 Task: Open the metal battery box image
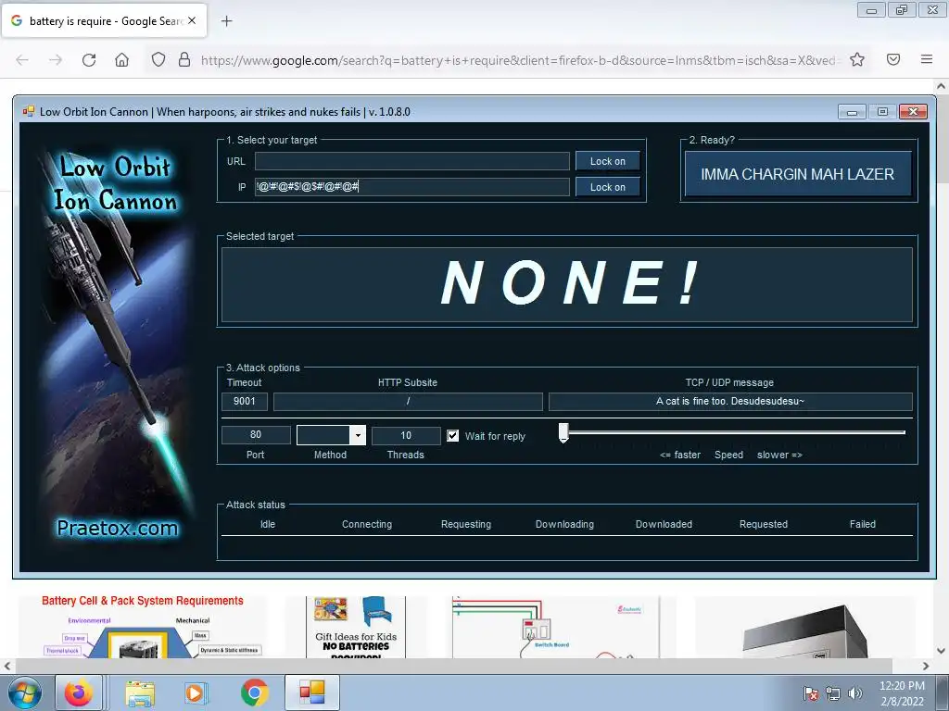pyautogui.click(x=805, y=629)
